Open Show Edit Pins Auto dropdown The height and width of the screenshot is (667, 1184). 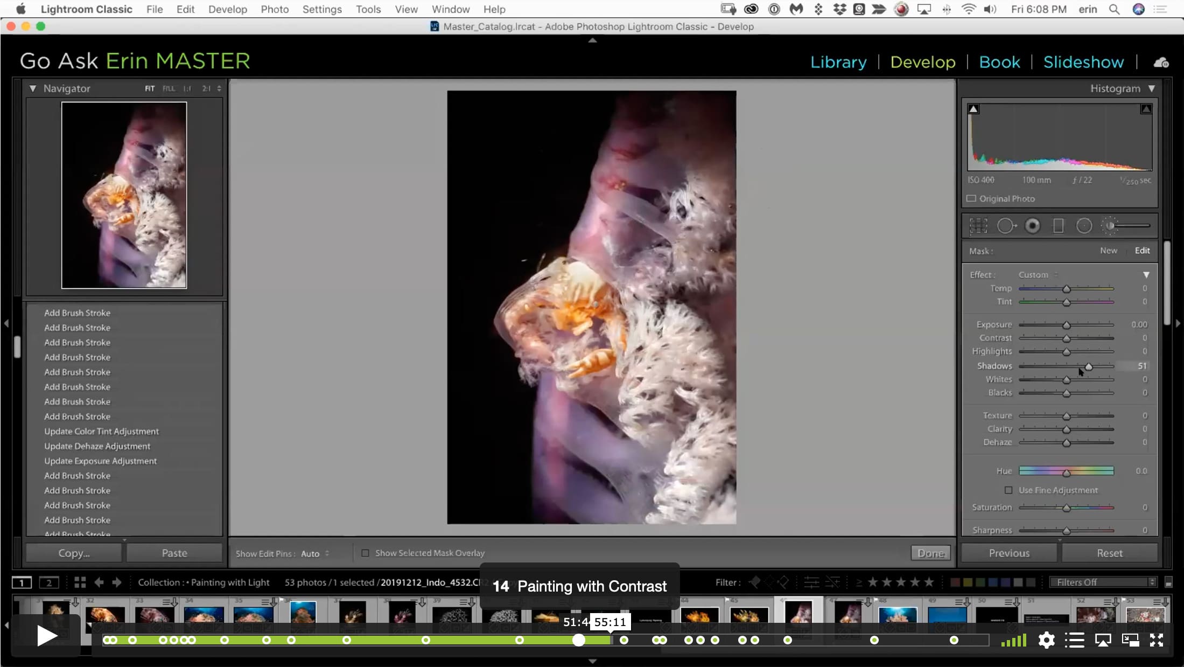point(315,553)
